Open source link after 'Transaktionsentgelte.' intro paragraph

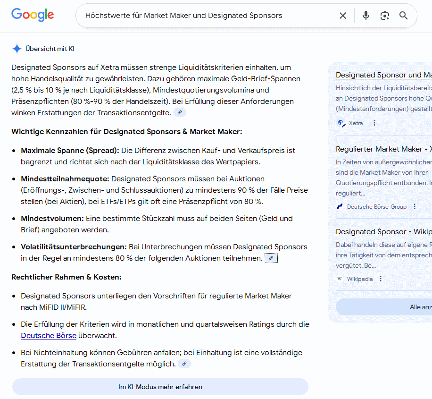click(180, 112)
